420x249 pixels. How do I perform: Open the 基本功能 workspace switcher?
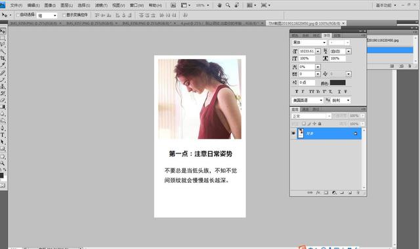point(386,5)
